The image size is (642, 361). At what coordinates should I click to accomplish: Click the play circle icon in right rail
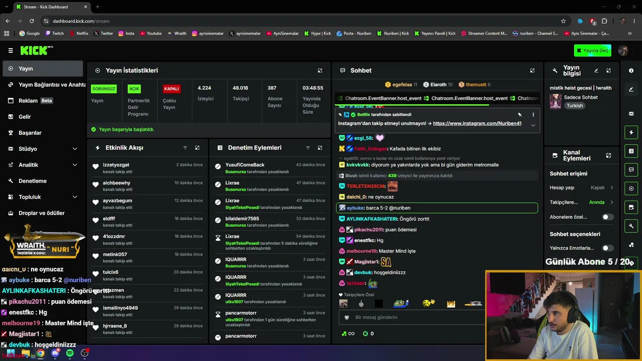(x=631, y=189)
